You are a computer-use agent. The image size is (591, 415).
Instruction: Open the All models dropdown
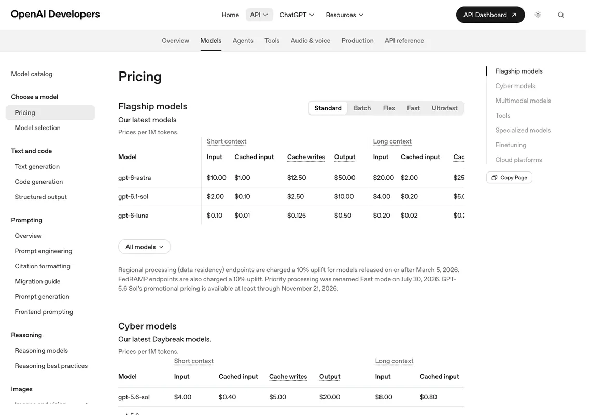point(144,247)
